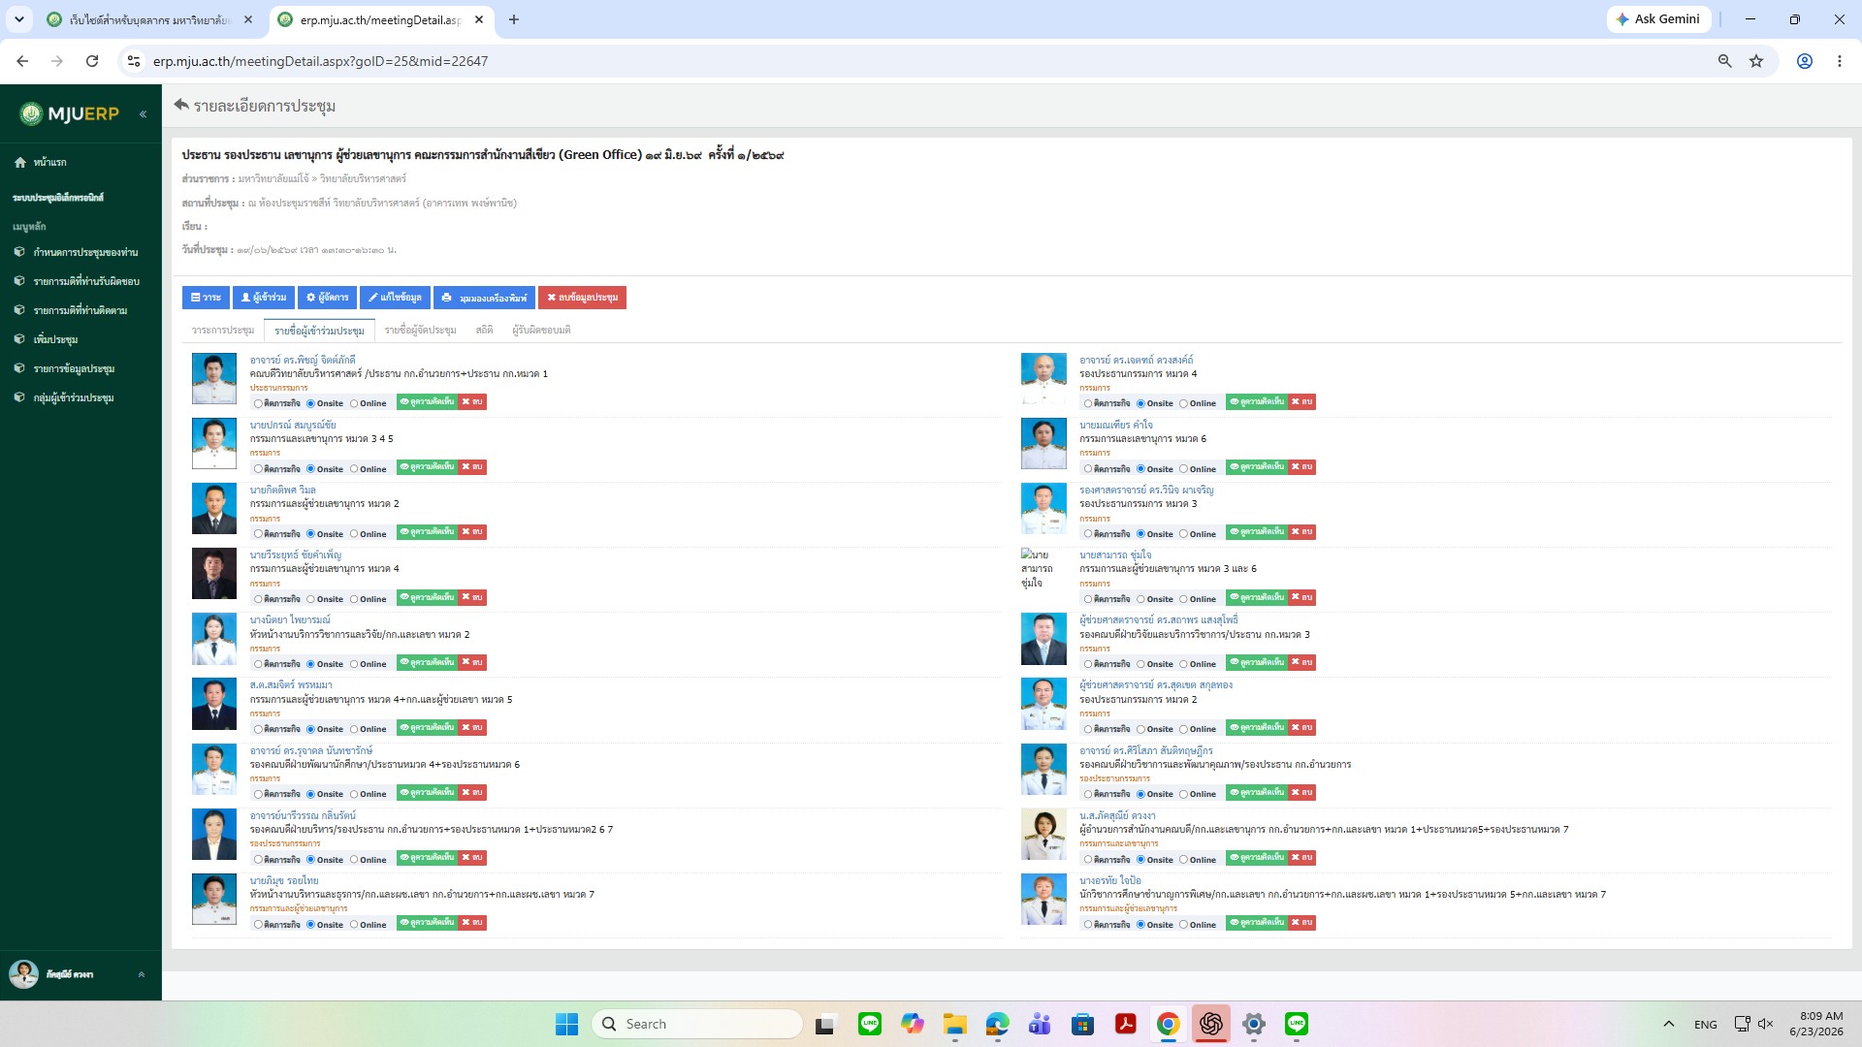Delete attendee อาจารย์ ดร.เจตฑถ์ ดวงสงค์
This screenshot has width=1862, height=1047.
[1302, 402]
